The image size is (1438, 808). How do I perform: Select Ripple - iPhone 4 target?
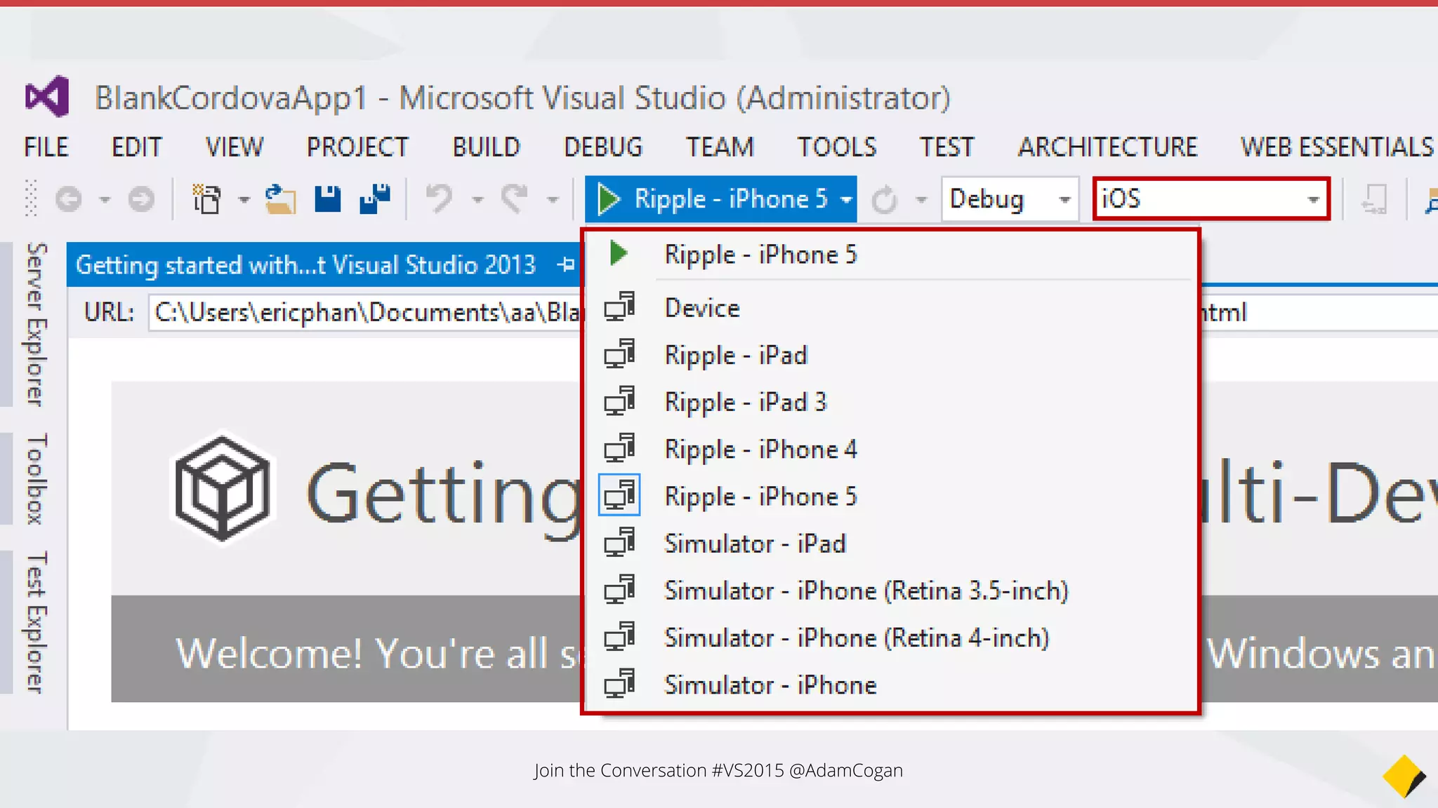891,449
